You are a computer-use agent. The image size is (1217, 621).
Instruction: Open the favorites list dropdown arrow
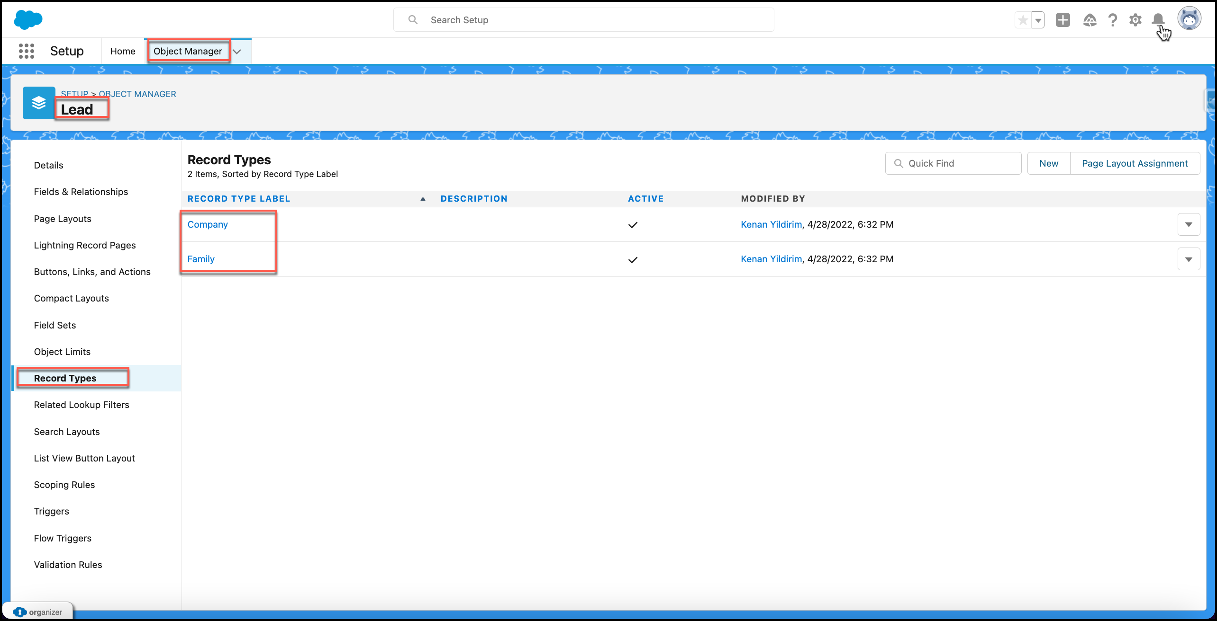[1038, 20]
